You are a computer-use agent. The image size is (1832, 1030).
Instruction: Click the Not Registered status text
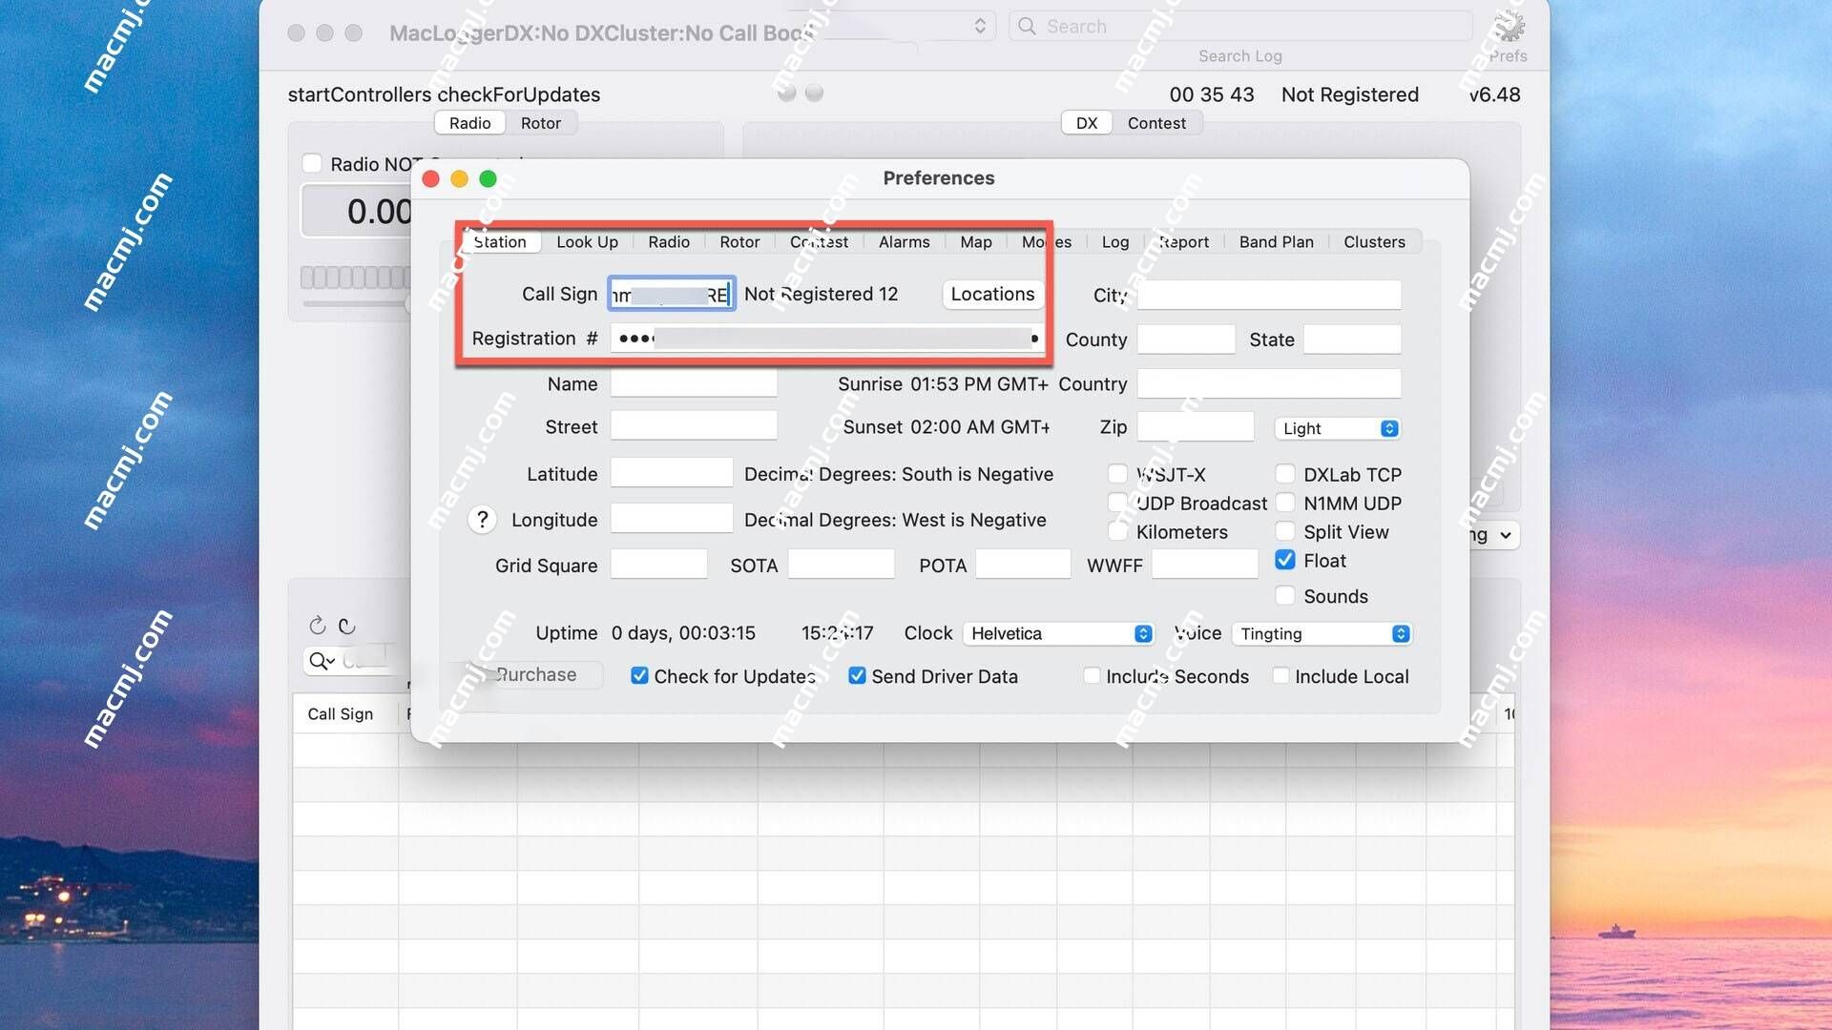coord(1349,94)
